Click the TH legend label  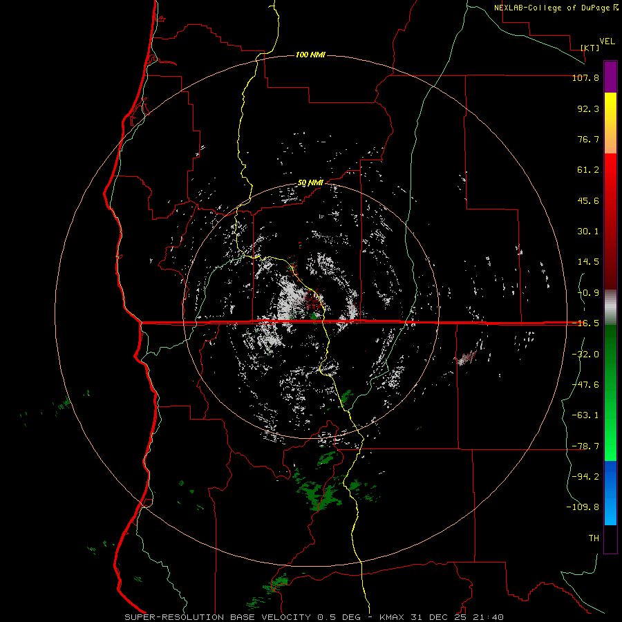point(594,538)
